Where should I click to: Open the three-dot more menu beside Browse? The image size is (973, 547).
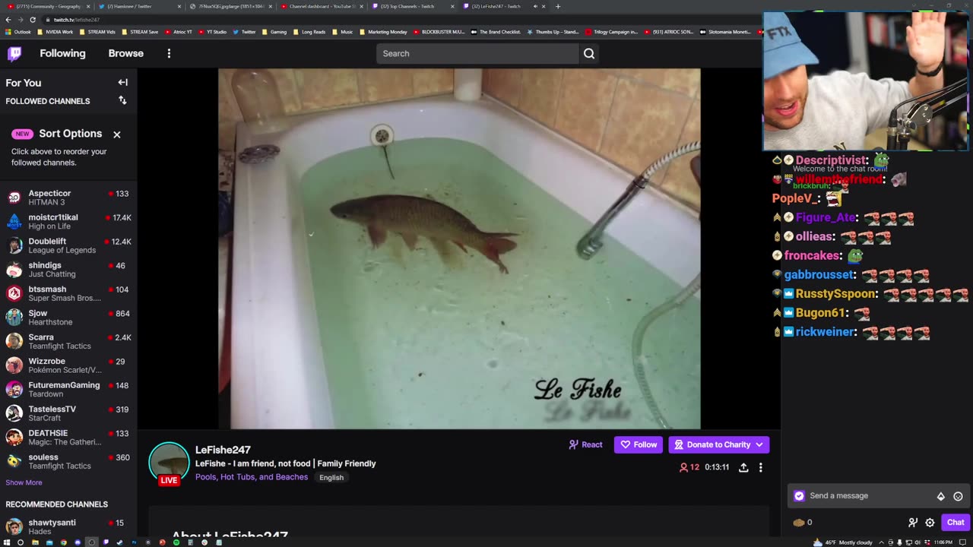coord(169,53)
